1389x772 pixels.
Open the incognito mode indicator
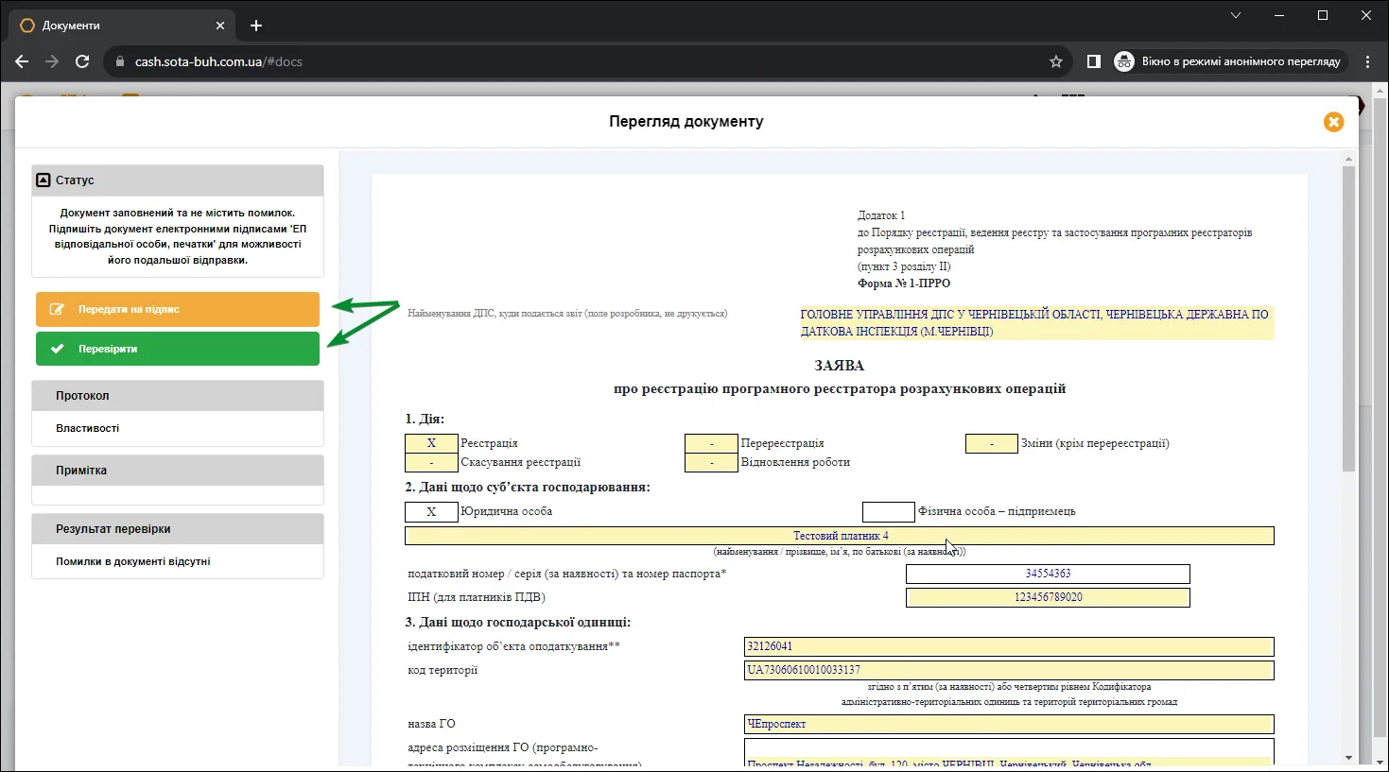(1229, 61)
